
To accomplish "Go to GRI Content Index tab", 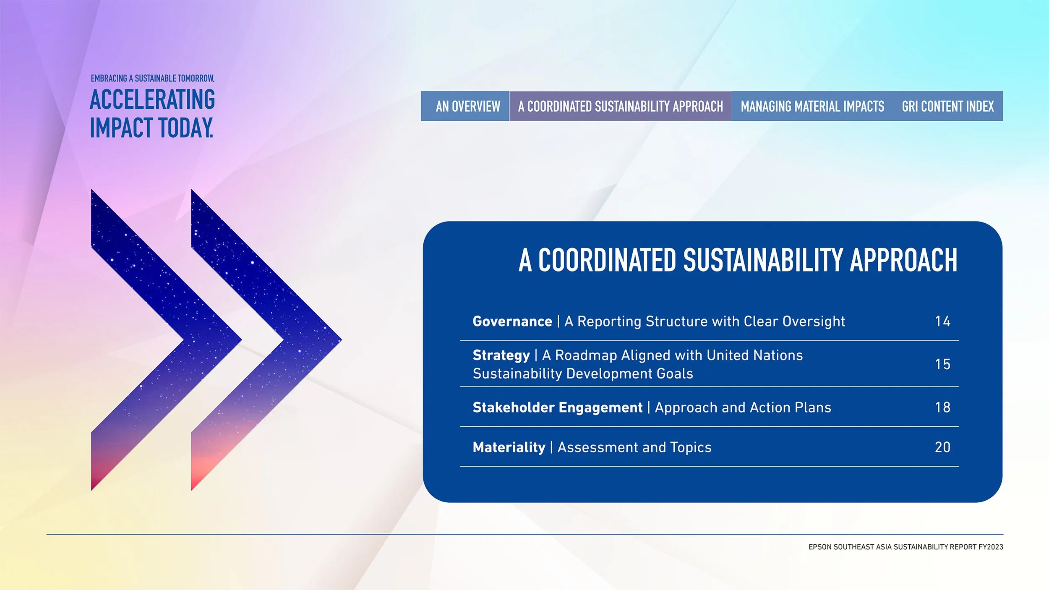I will [947, 106].
